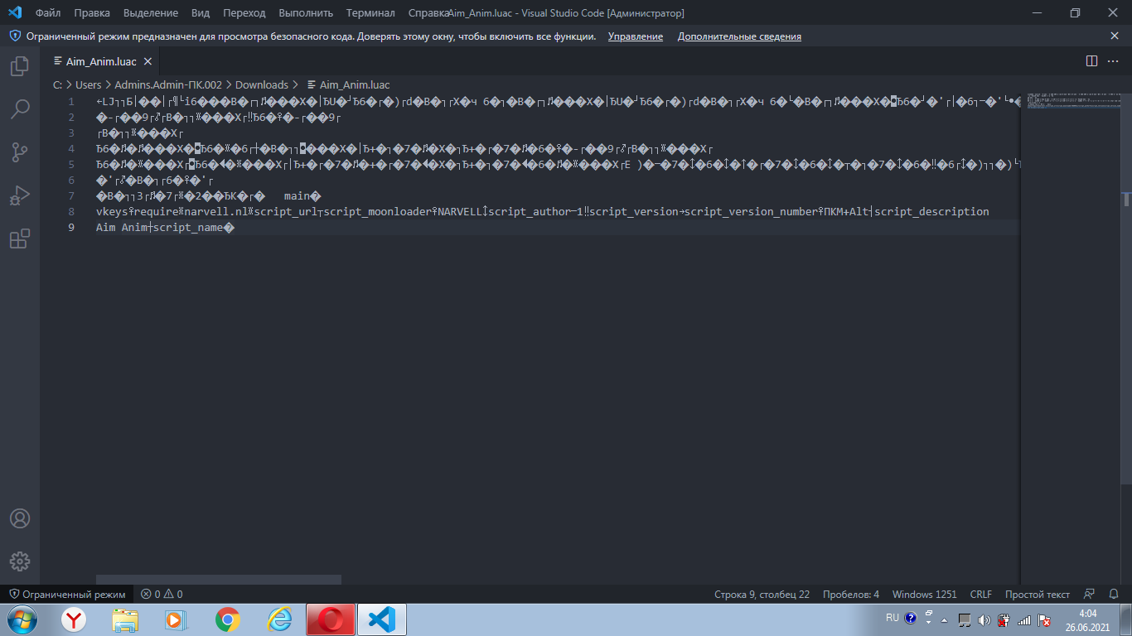Open the Source Control view
The image size is (1132, 636).
pos(20,152)
